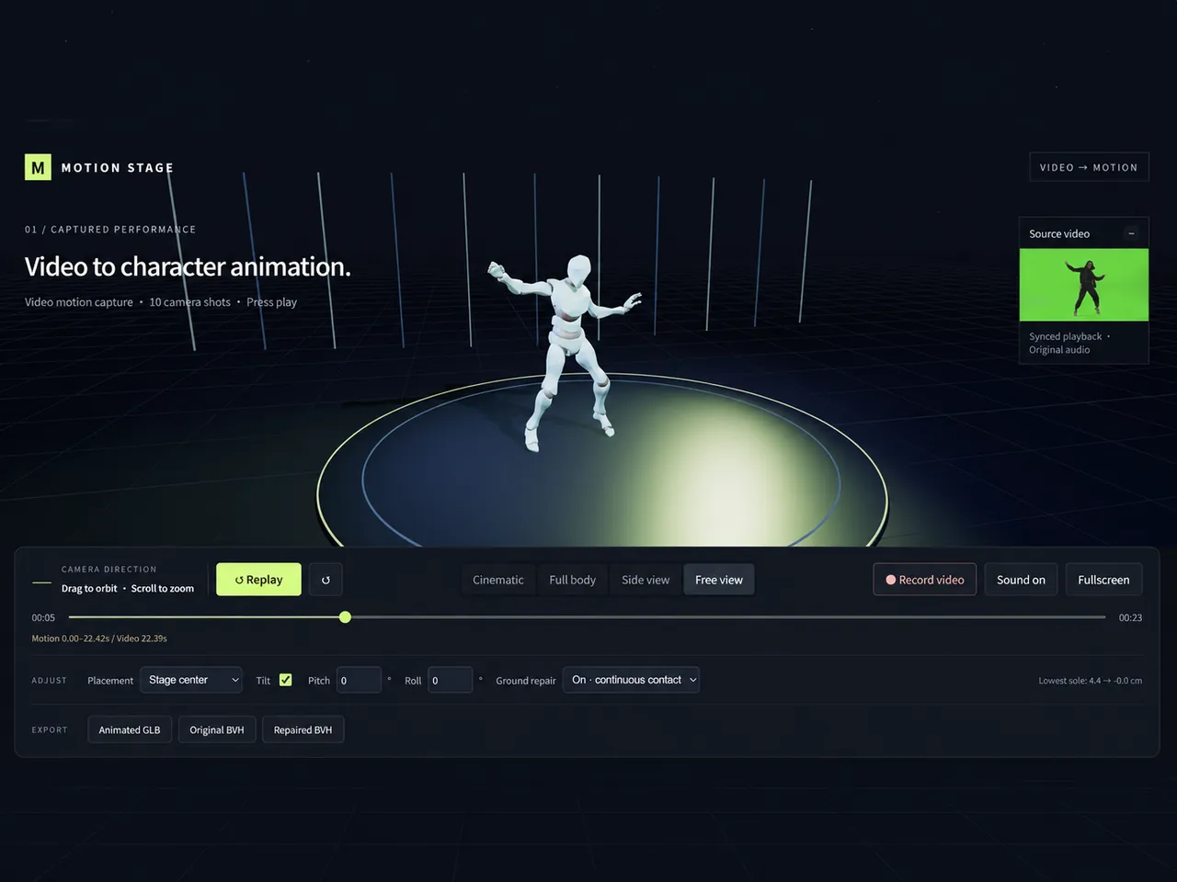Focus the Roll input field
The height and width of the screenshot is (882, 1177).
(x=450, y=680)
